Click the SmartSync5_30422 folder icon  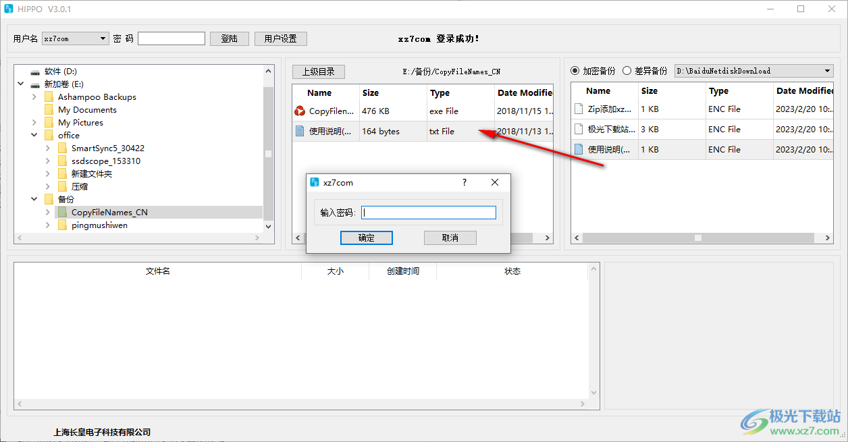point(62,148)
